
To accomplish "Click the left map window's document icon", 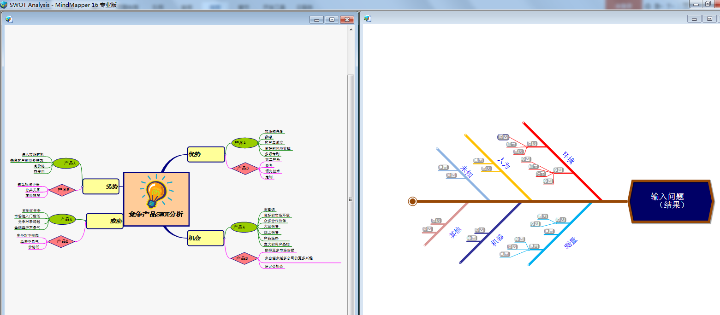I will (9, 19).
